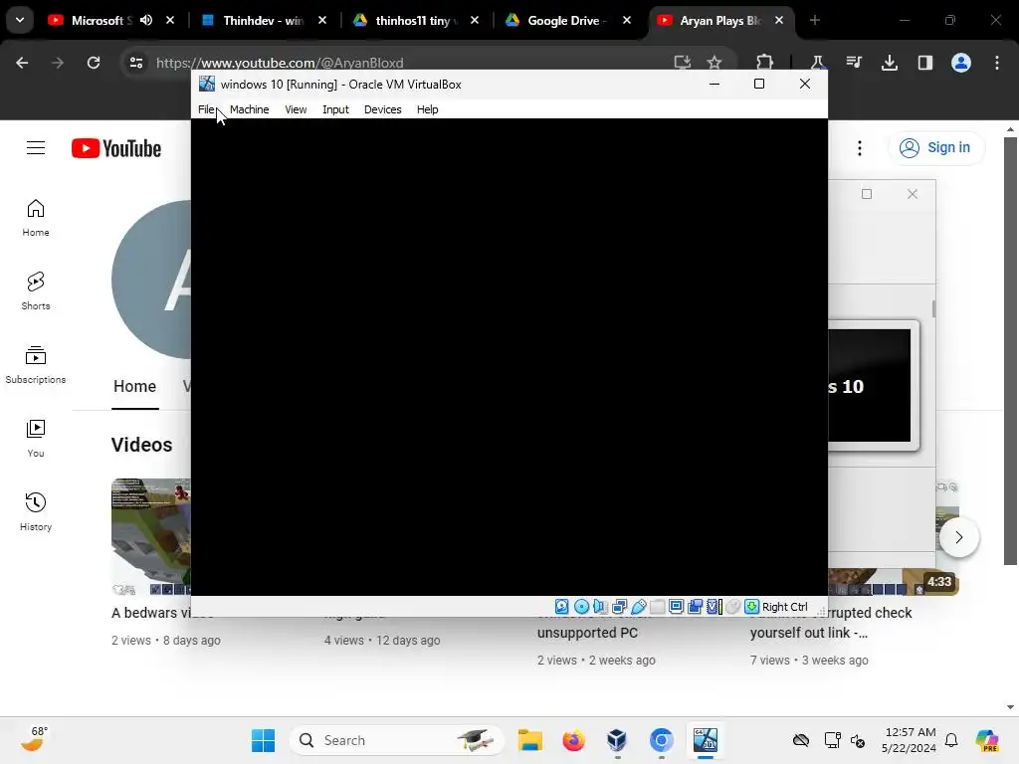Go back in browser history
Screen dimensions: 1019x764
click(x=22, y=63)
